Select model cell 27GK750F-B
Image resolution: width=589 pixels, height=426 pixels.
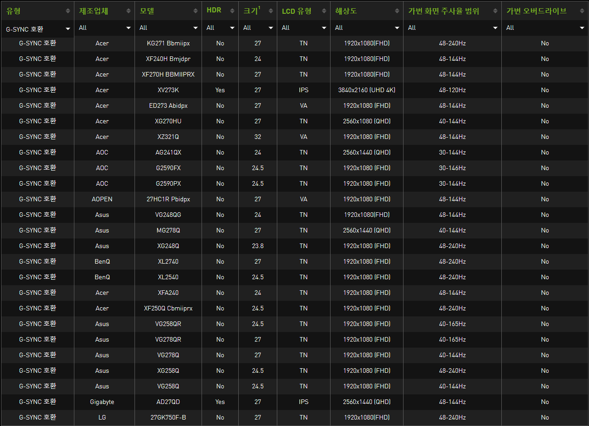coord(168,418)
